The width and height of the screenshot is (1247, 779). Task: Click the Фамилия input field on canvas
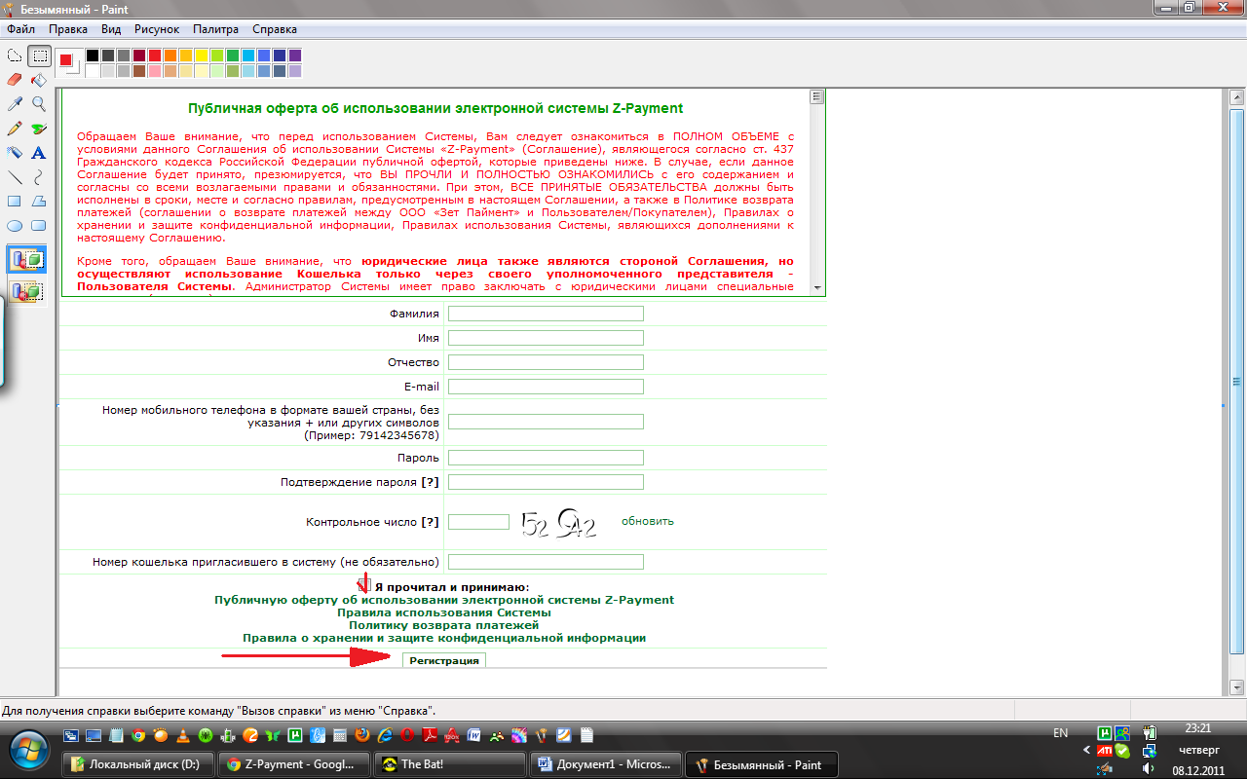pos(546,314)
